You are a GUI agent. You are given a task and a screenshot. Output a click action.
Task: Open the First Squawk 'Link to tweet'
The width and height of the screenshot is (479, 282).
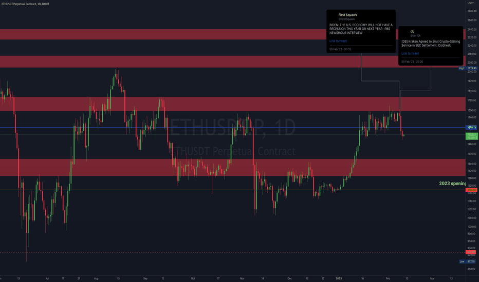pyautogui.click(x=338, y=41)
